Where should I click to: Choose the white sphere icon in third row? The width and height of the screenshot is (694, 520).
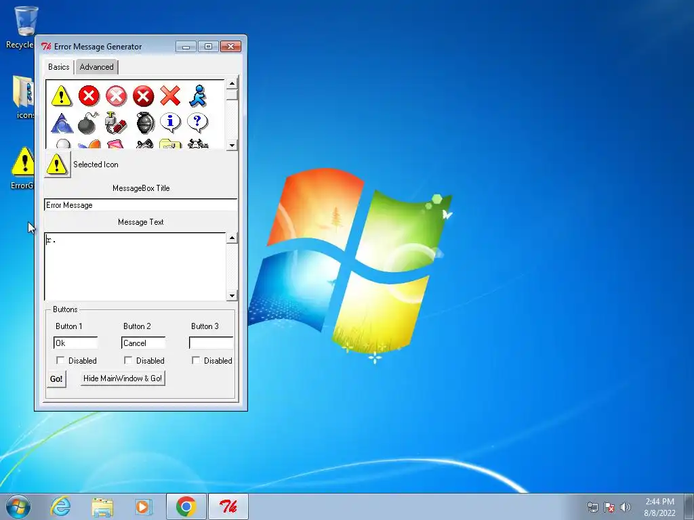coord(62,144)
